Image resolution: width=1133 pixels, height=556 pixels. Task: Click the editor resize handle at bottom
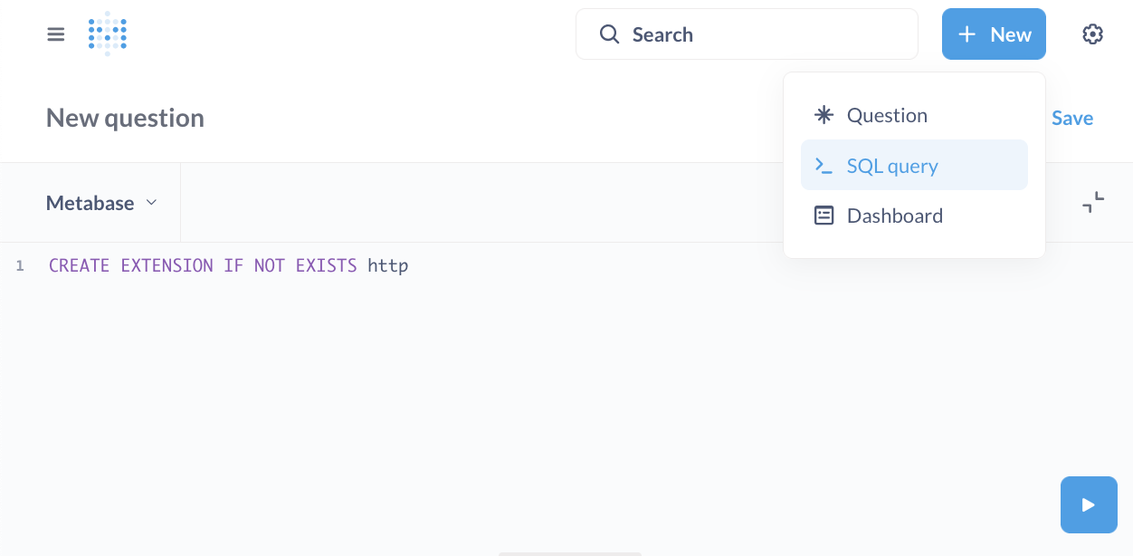(570, 553)
